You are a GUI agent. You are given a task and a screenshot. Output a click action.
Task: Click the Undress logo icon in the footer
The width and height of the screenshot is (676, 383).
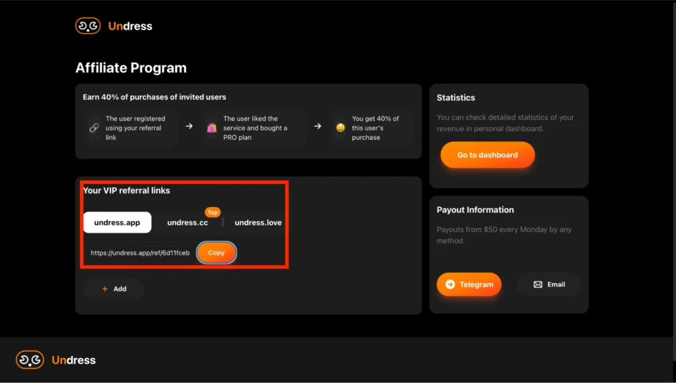(30, 360)
